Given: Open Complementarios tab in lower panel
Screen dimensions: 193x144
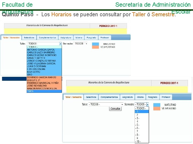Looking at the screenshot, I should tap(109, 97).
